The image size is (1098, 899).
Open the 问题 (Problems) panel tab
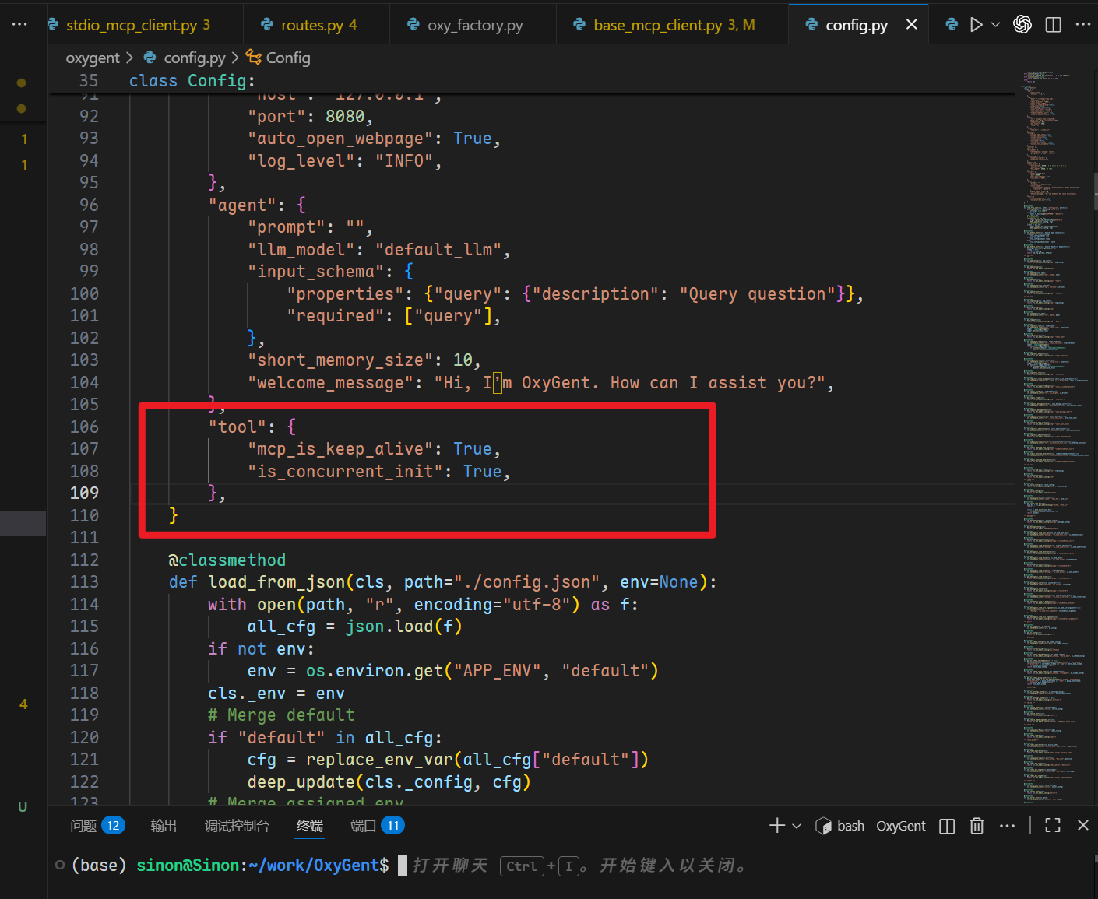point(84,826)
